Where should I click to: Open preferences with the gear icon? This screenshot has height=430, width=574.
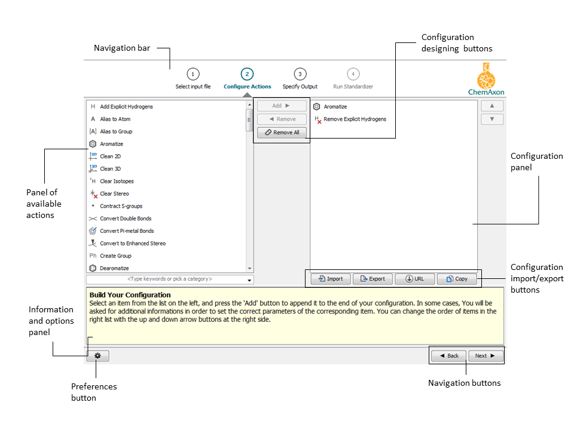pos(97,355)
